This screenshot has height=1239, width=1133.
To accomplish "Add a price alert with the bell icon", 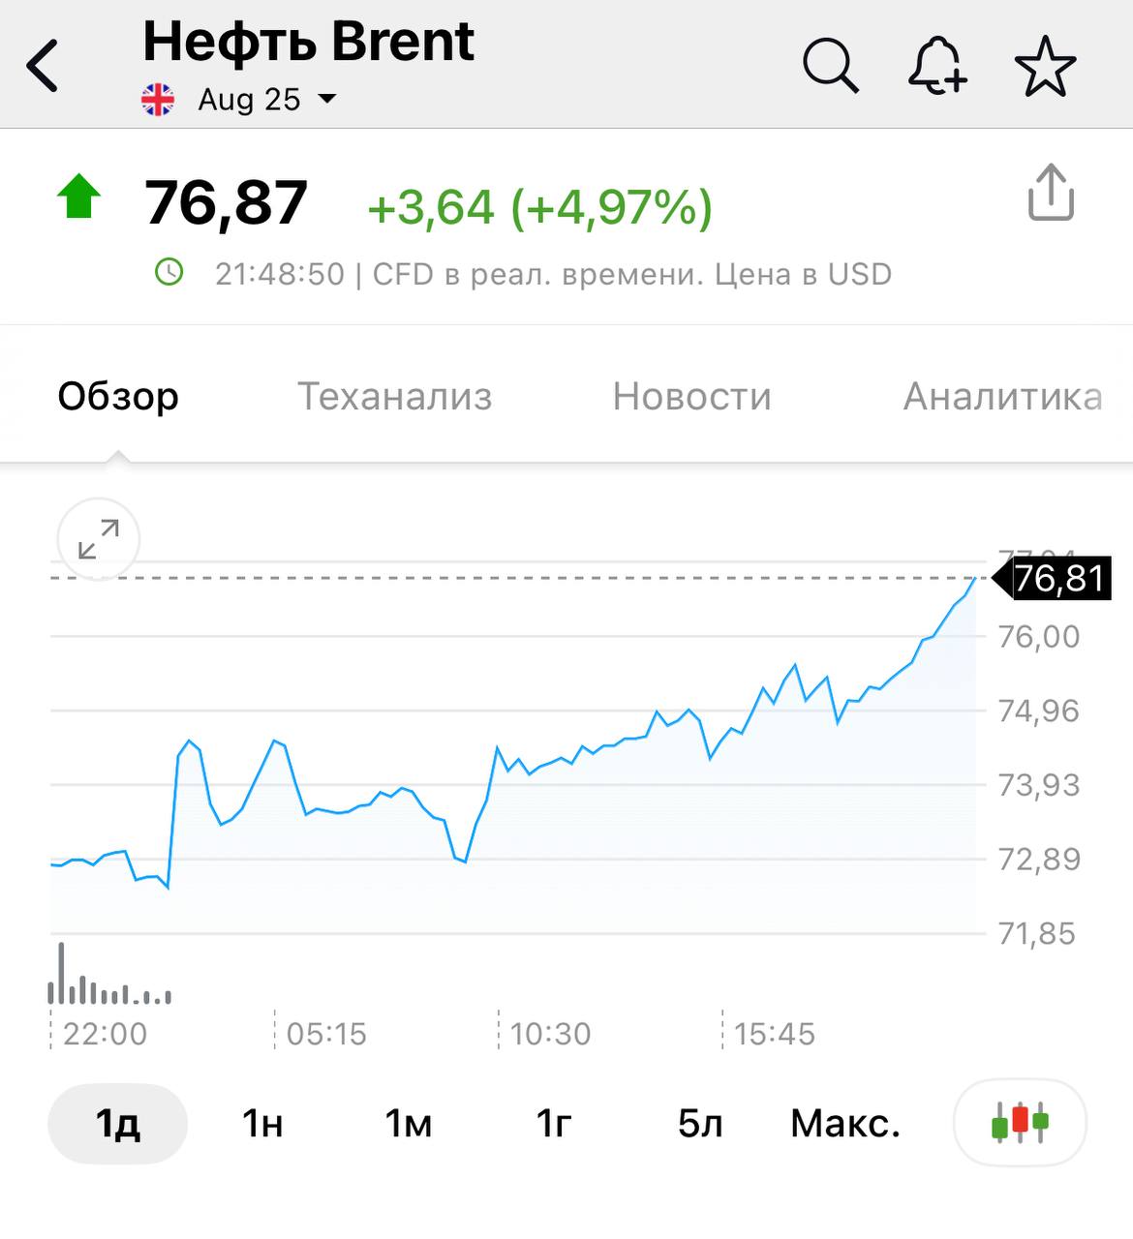I will (937, 67).
